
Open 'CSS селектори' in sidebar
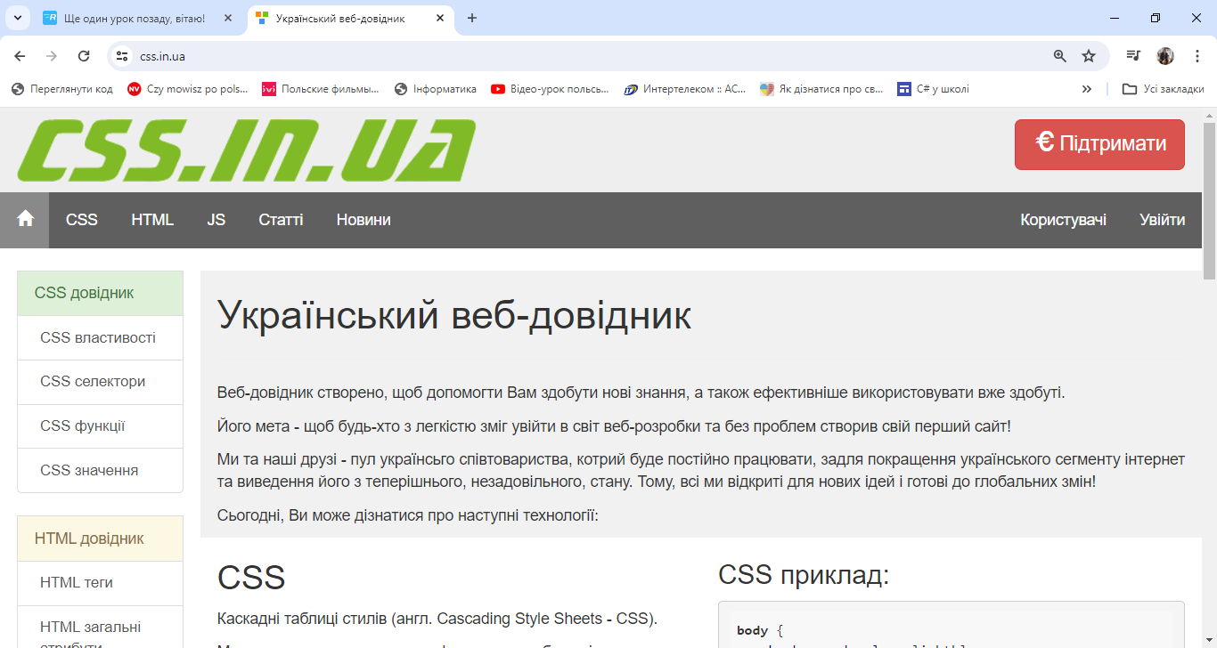(x=100, y=382)
